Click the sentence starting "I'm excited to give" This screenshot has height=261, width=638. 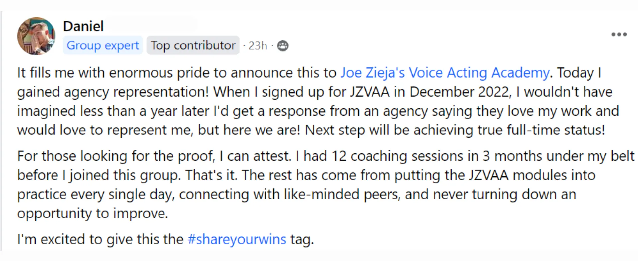[x=165, y=239]
